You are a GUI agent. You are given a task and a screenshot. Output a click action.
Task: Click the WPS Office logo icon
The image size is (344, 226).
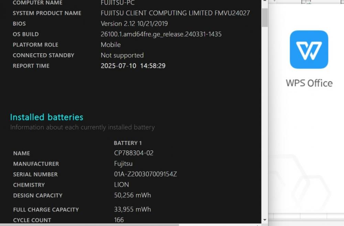309,49
